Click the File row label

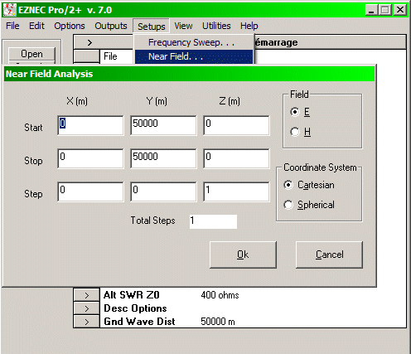point(110,56)
